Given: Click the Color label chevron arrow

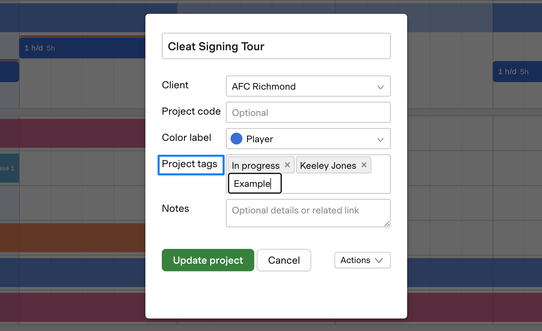Looking at the screenshot, I should click(381, 140).
